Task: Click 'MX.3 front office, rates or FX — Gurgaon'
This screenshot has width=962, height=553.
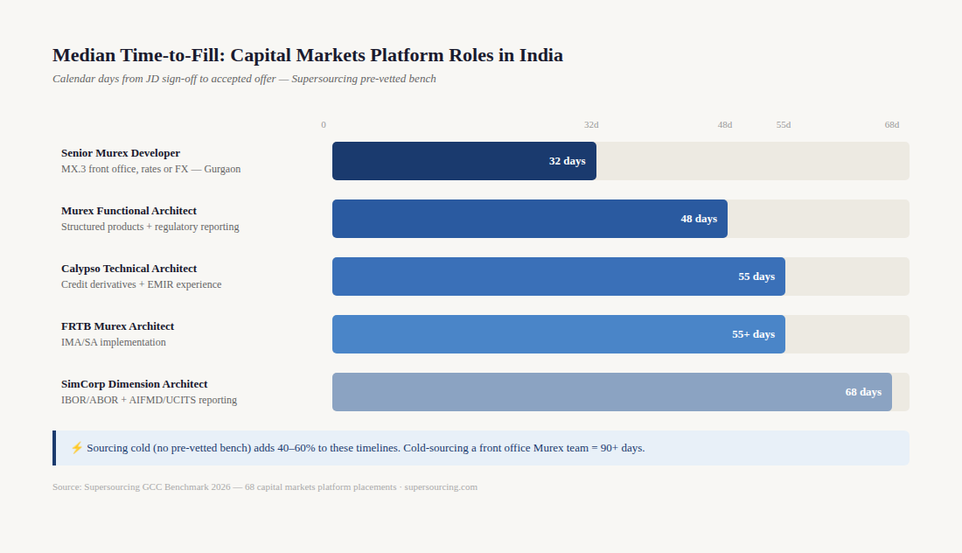Action: click(x=151, y=169)
